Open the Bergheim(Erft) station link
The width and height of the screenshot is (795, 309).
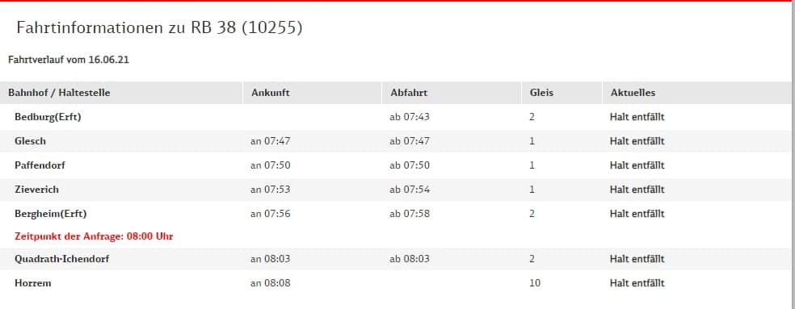pos(51,214)
